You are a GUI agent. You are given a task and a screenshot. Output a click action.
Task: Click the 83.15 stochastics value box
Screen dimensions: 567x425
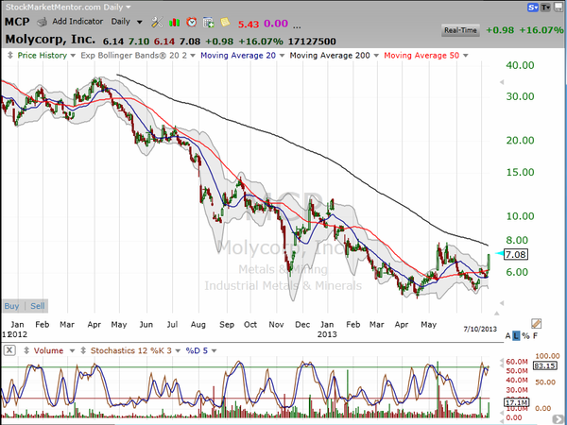544,365
